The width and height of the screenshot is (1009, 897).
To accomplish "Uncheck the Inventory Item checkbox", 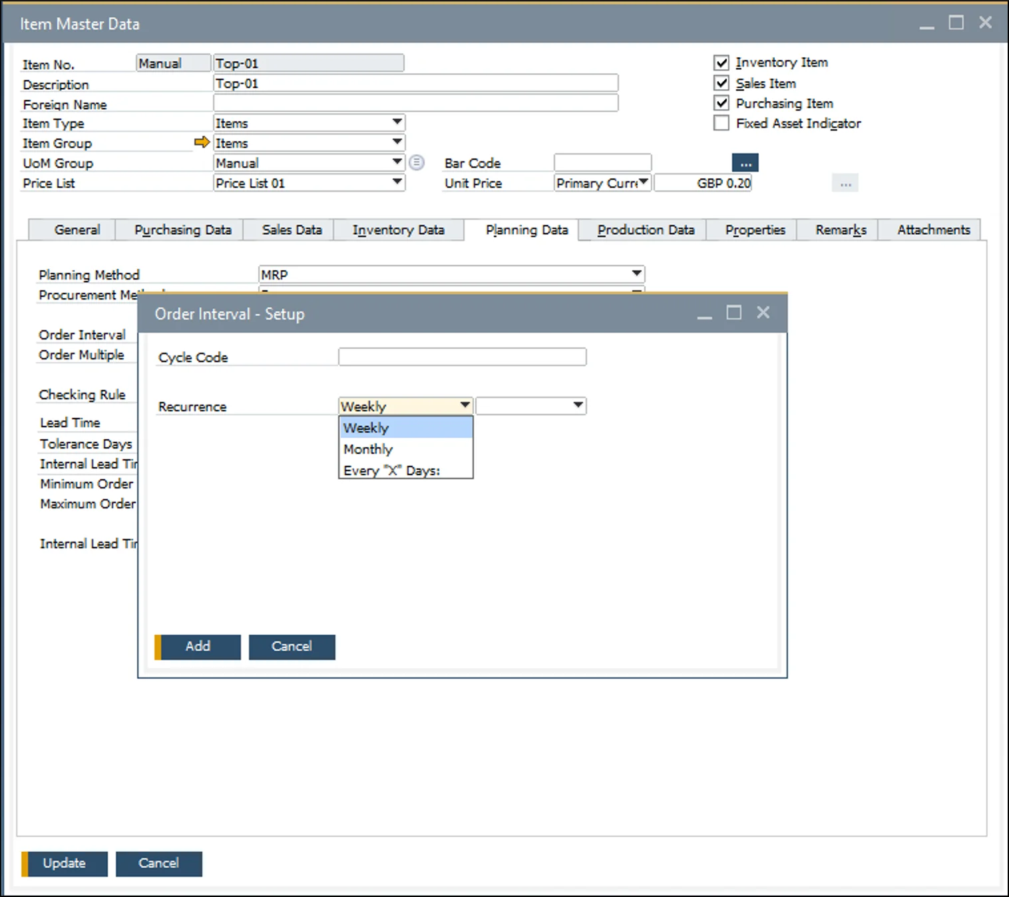I will (x=721, y=63).
